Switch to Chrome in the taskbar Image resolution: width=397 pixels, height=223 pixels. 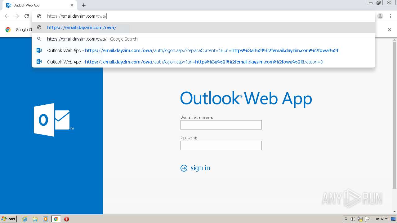click(56, 219)
